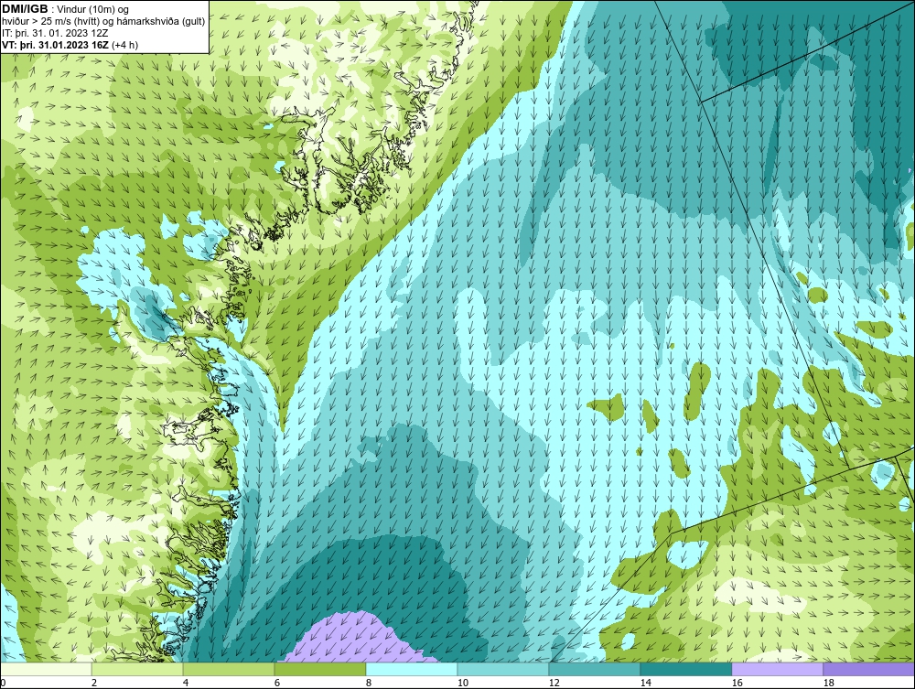This screenshot has width=915, height=689.
Task: Click the purple high-wind area on the map
Action: click(x=357, y=641)
